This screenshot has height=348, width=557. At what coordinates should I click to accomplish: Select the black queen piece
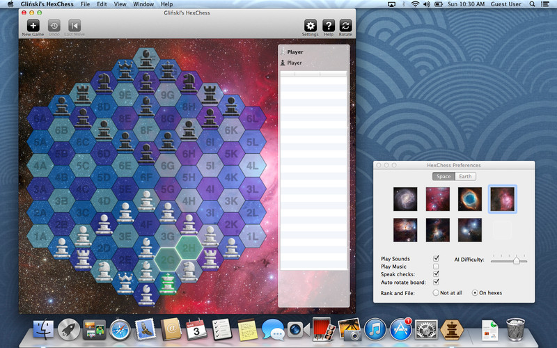125,70
